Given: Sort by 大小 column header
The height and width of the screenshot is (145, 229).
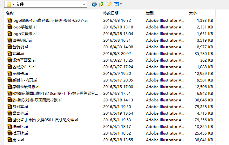Looking at the screenshot, I should [193, 13].
